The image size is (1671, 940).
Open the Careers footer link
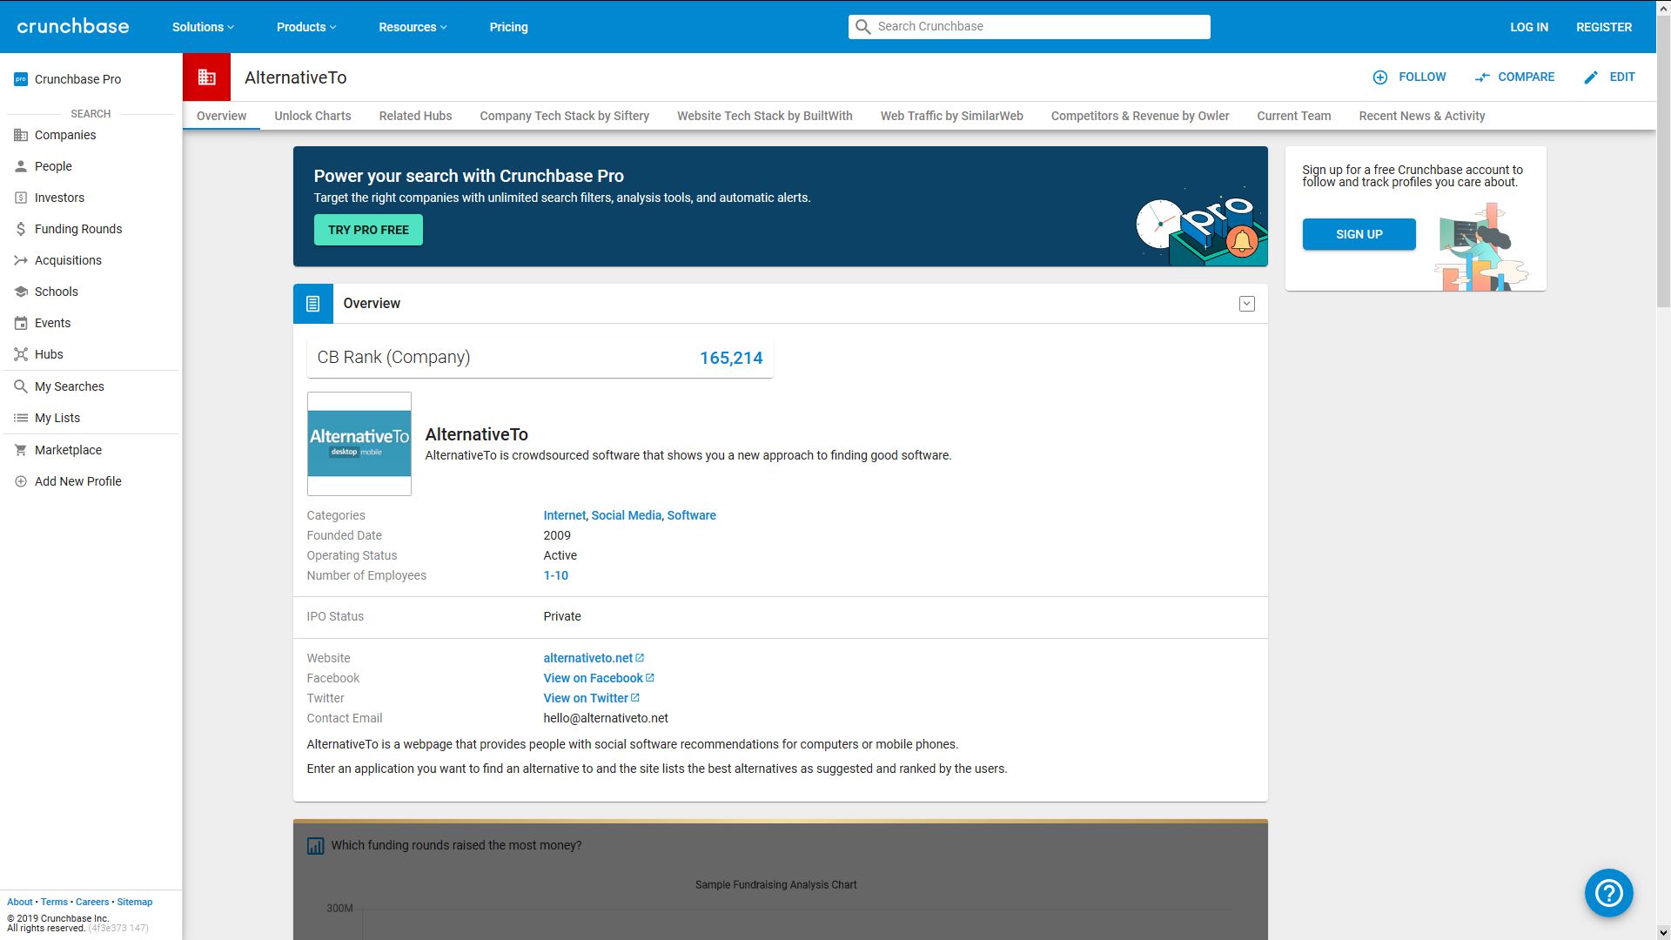[92, 902]
